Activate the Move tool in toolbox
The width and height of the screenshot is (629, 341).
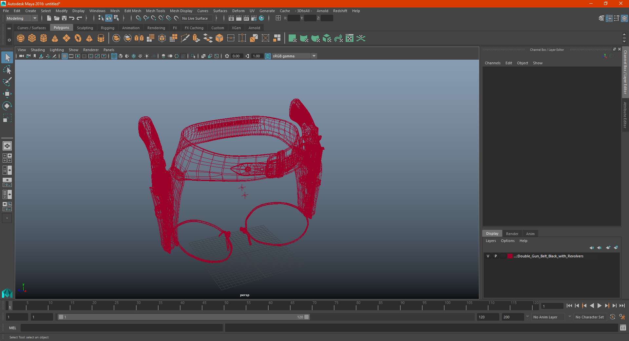pos(7,94)
